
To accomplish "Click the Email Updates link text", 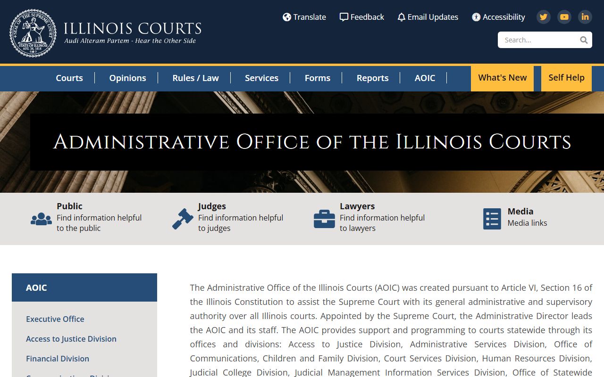I will pyautogui.click(x=433, y=17).
